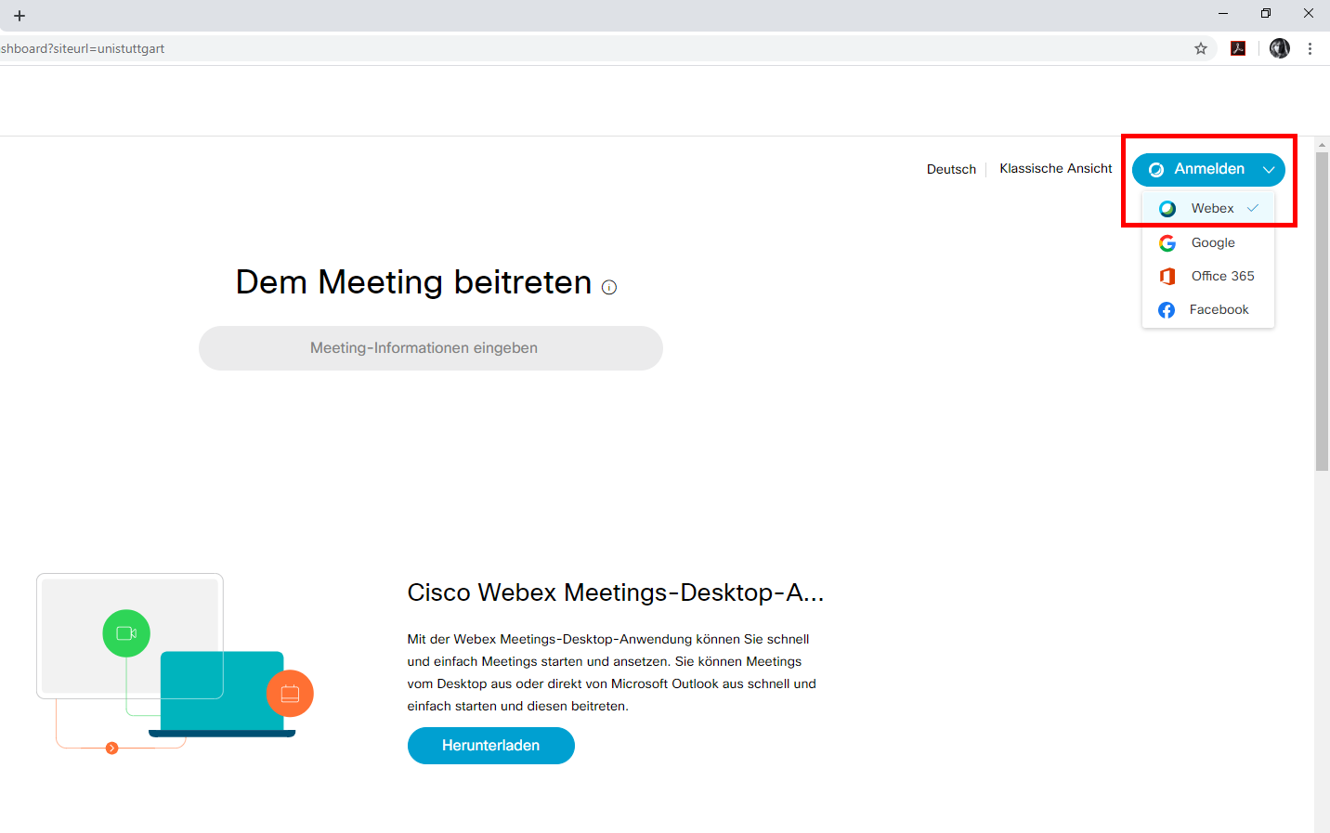
Task: Click the scrollbar up arrow
Action: [1322, 145]
